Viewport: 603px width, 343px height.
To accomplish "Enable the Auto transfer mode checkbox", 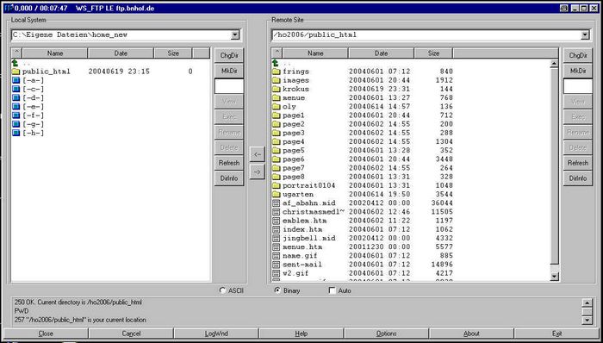I will coord(333,290).
